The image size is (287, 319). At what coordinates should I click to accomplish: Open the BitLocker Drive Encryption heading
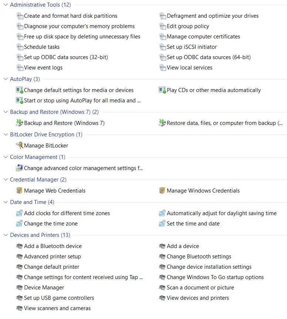point(46,134)
